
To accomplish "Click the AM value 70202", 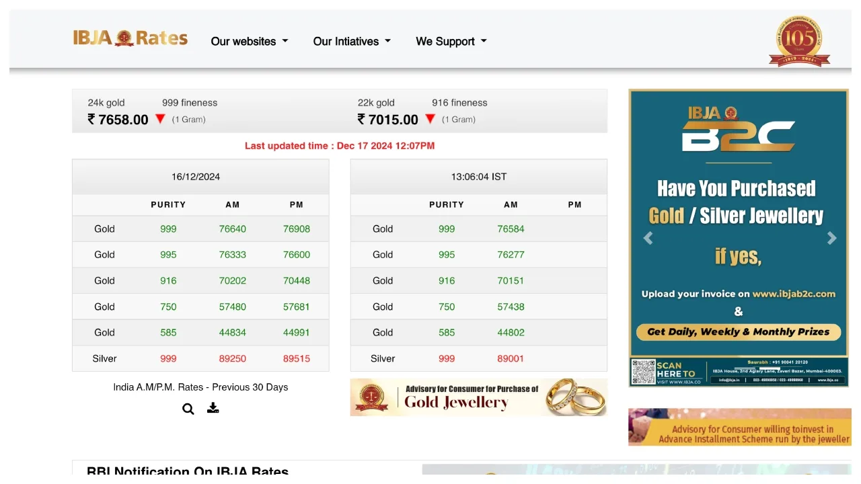I will click(233, 281).
